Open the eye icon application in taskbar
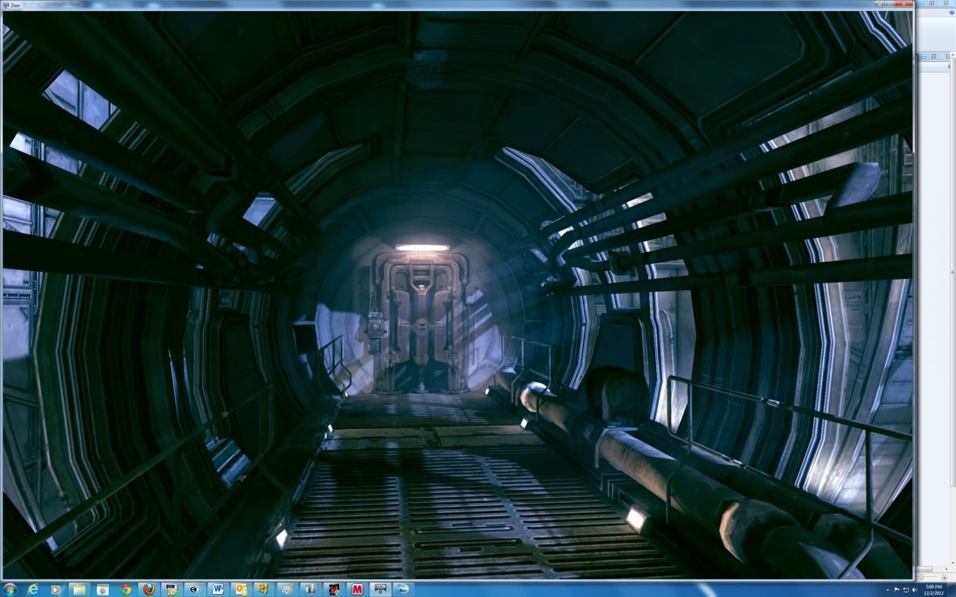The width and height of the screenshot is (956, 597). [x=194, y=589]
